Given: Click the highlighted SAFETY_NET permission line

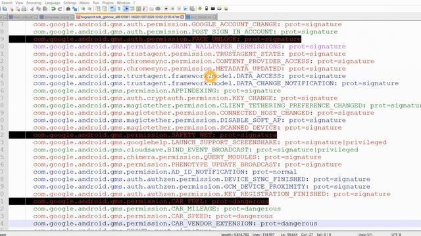Looking at the screenshot, I should 143,135.
